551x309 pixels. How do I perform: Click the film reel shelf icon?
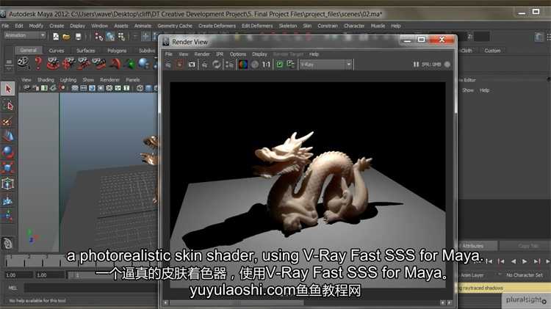(x=24, y=63)
